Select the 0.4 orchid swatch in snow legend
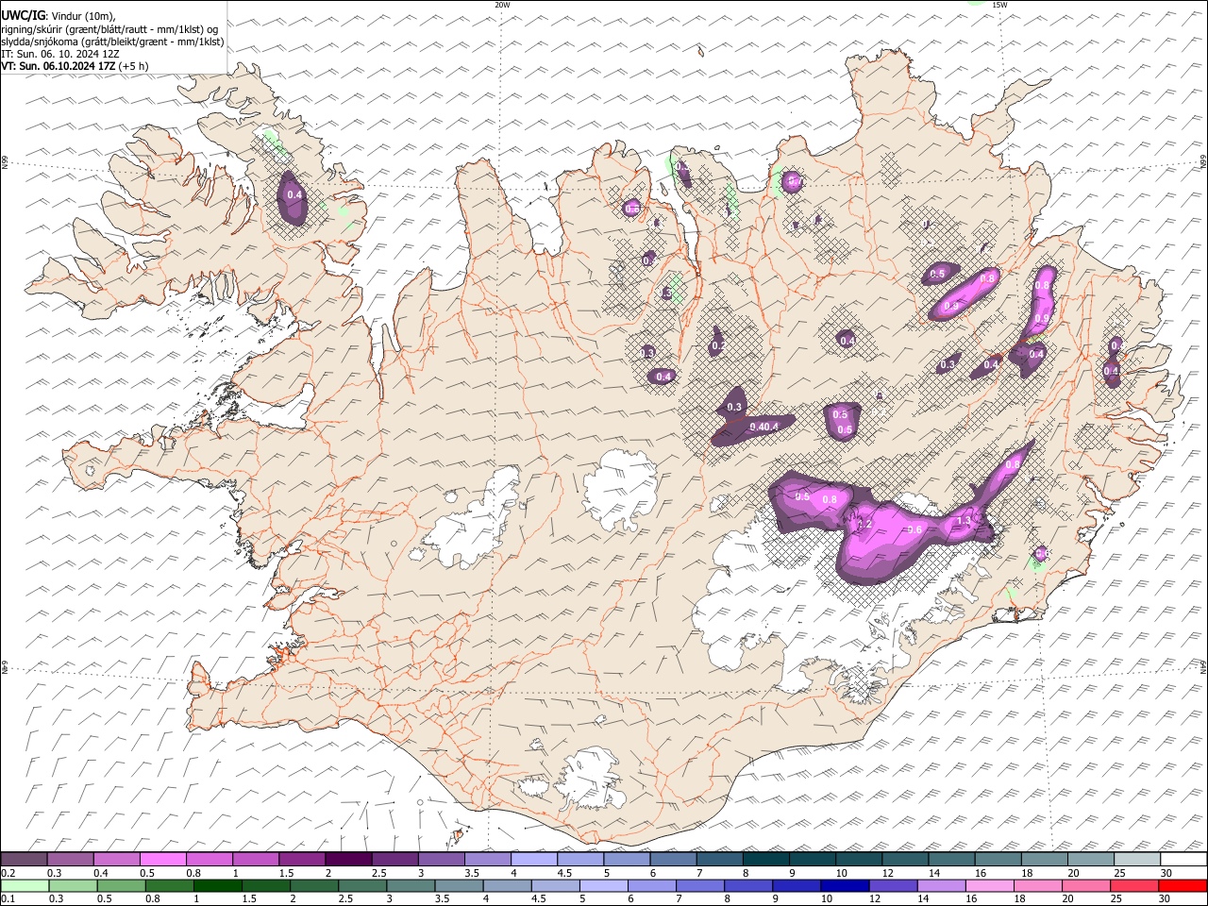Viewport: 1208px width, 906px height. [x=117, y=860]
